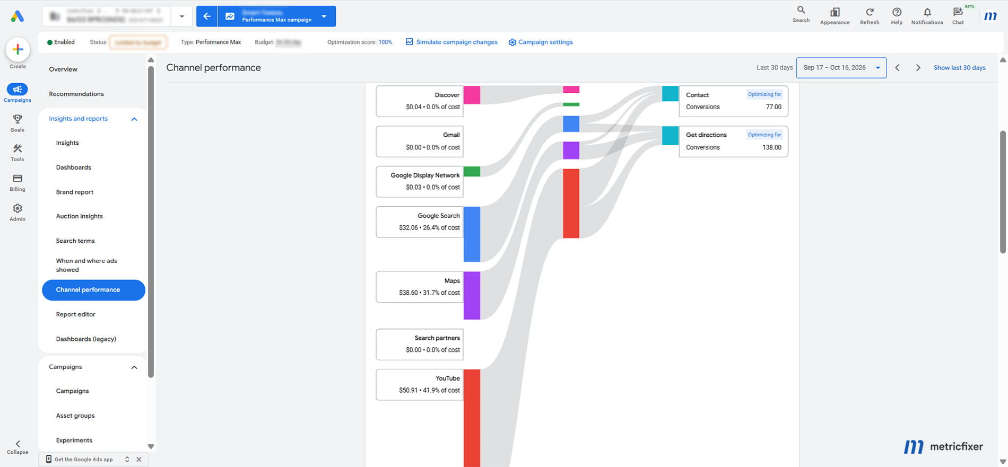Open Campaigns in the left rail

click(18, 93)
